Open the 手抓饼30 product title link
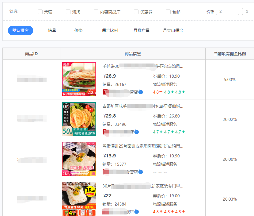The width and height of the screenshot is (254, 216). click(143, 66)
